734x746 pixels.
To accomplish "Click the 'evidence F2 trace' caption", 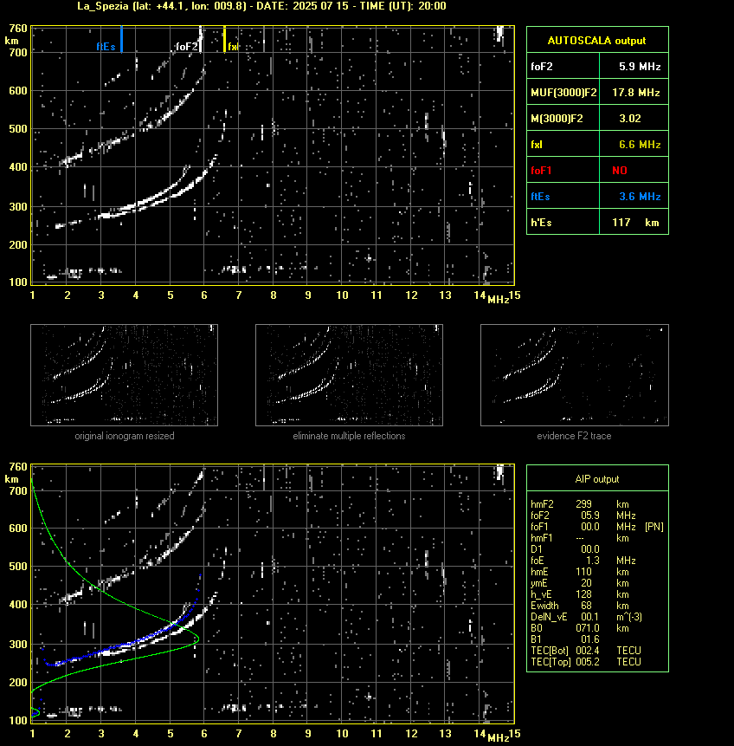I will (x=574, y=436).
